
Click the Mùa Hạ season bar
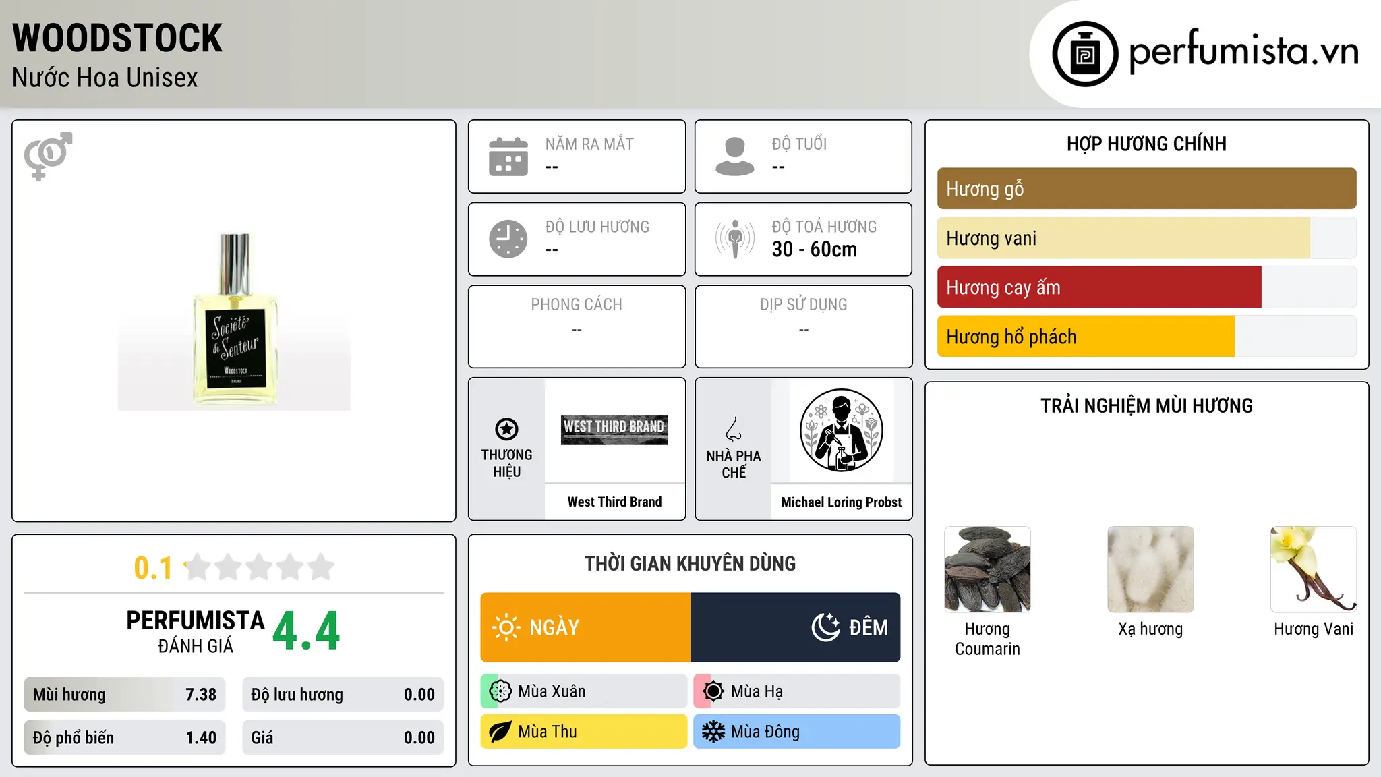click(x=797, y=691)
